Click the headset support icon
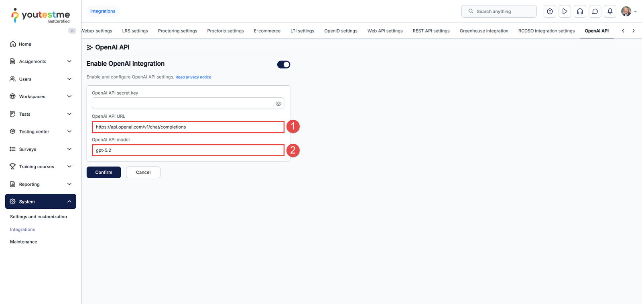This screenshot has width=642, height=304. pyautogui.click(x=580, y=12)
